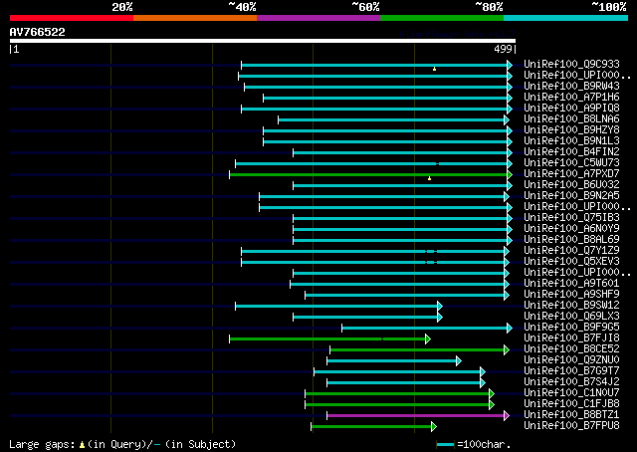
Task: Open hit UniRef100_A7P1H6
Action: click(571, 98)
